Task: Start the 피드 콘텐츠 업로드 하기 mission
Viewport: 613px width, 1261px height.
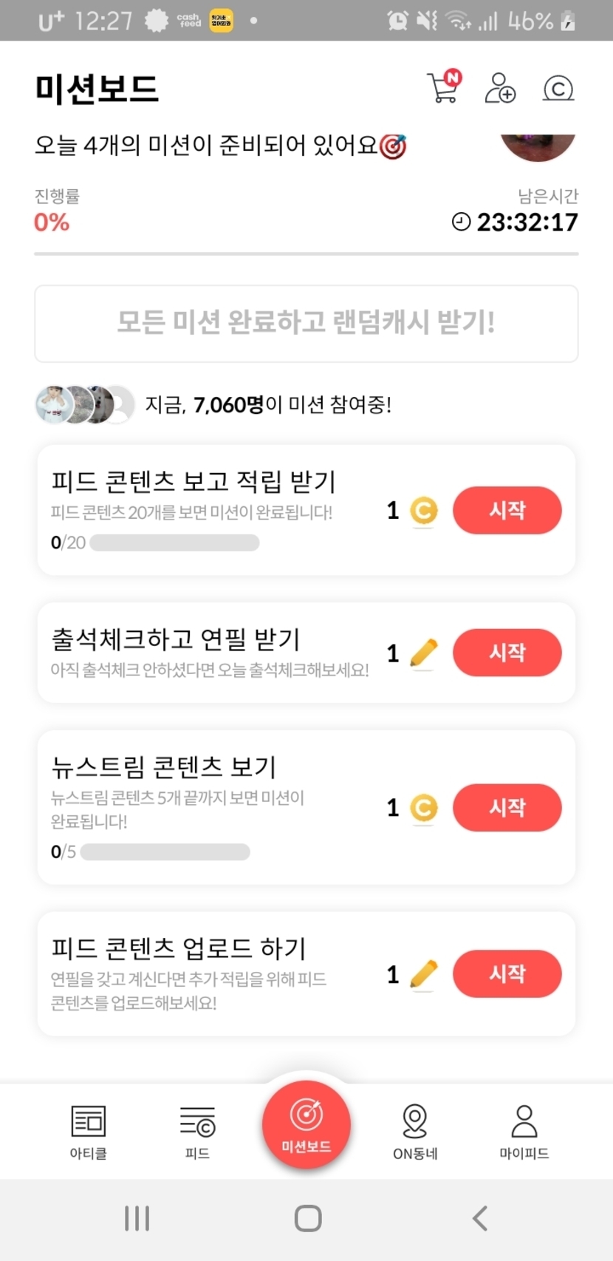Action: click(507, 973)
